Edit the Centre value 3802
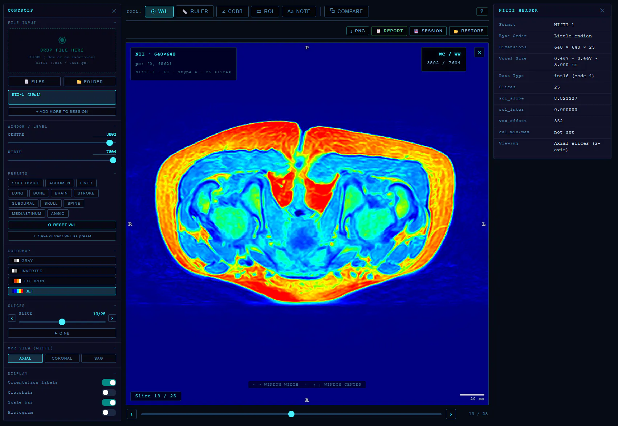Screen dimensions: 618x426 click(x=105, y=134)
